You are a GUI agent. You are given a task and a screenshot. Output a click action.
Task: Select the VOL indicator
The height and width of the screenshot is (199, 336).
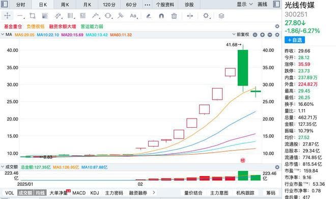tap(10, 193)
